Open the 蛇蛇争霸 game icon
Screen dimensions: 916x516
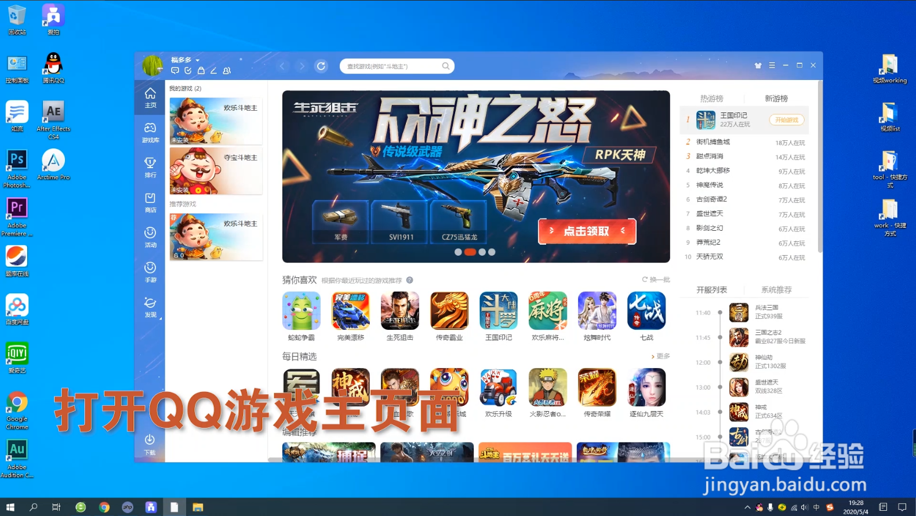point(301,311)
